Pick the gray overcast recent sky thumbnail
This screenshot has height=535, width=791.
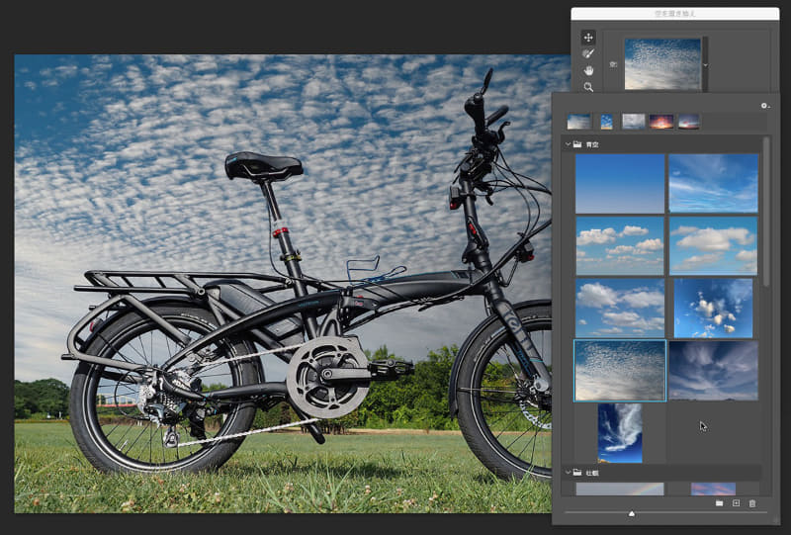click(634, 122)
